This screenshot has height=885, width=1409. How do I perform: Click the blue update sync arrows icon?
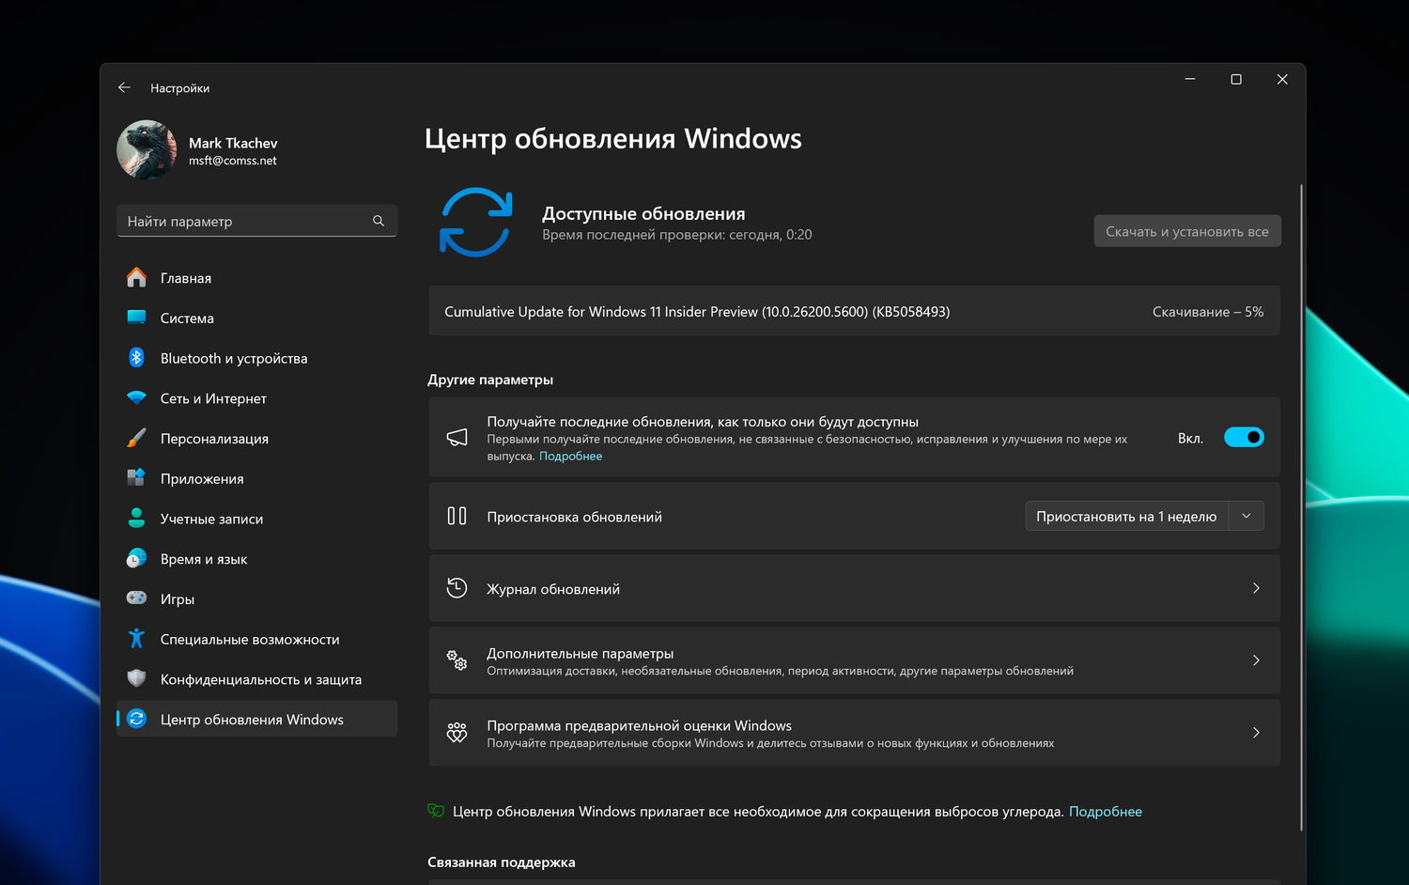tap(475, 223)
